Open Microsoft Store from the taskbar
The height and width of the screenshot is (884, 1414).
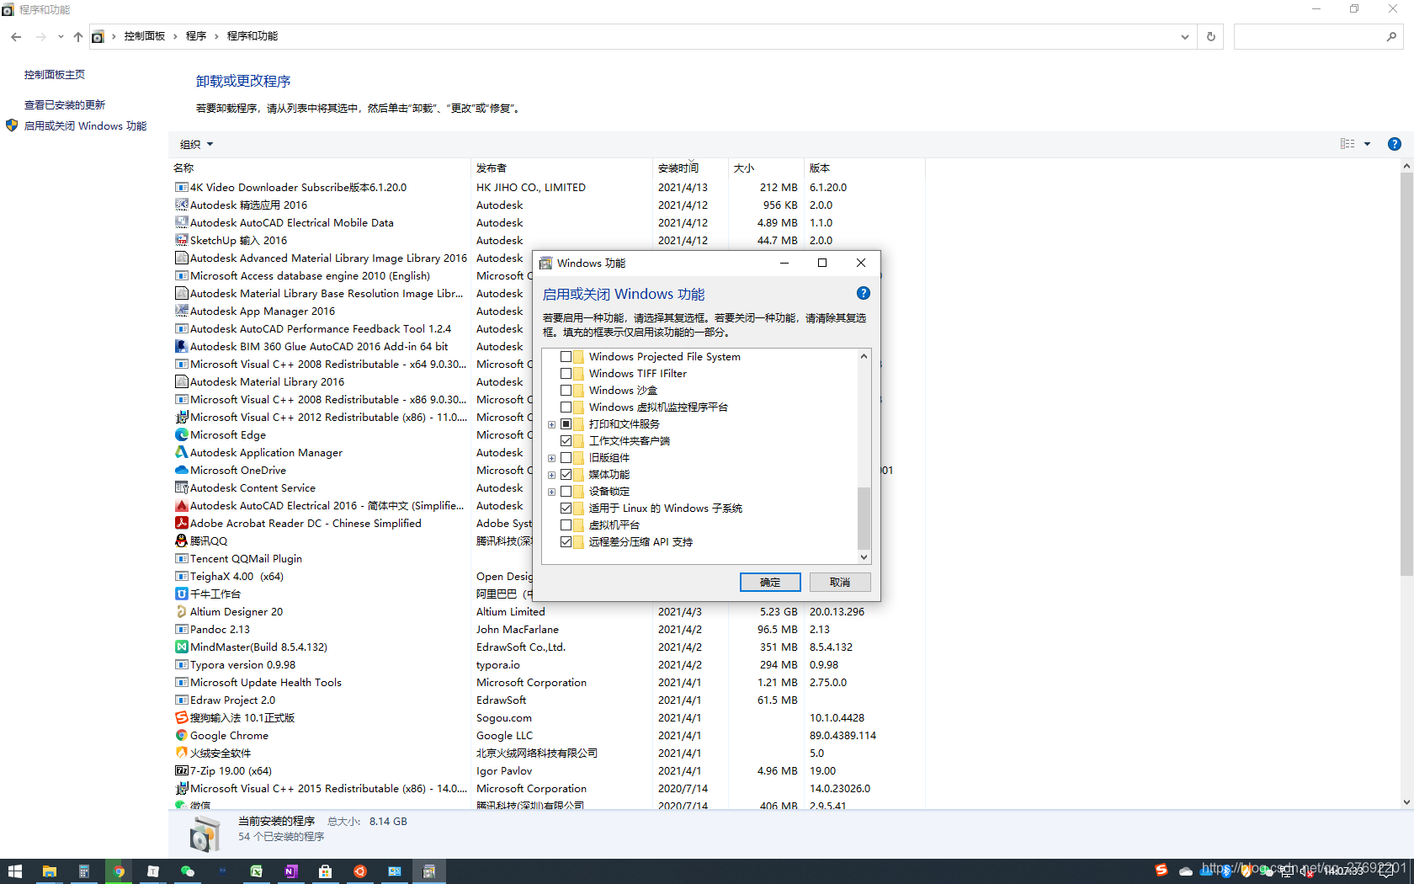[326, 871]
